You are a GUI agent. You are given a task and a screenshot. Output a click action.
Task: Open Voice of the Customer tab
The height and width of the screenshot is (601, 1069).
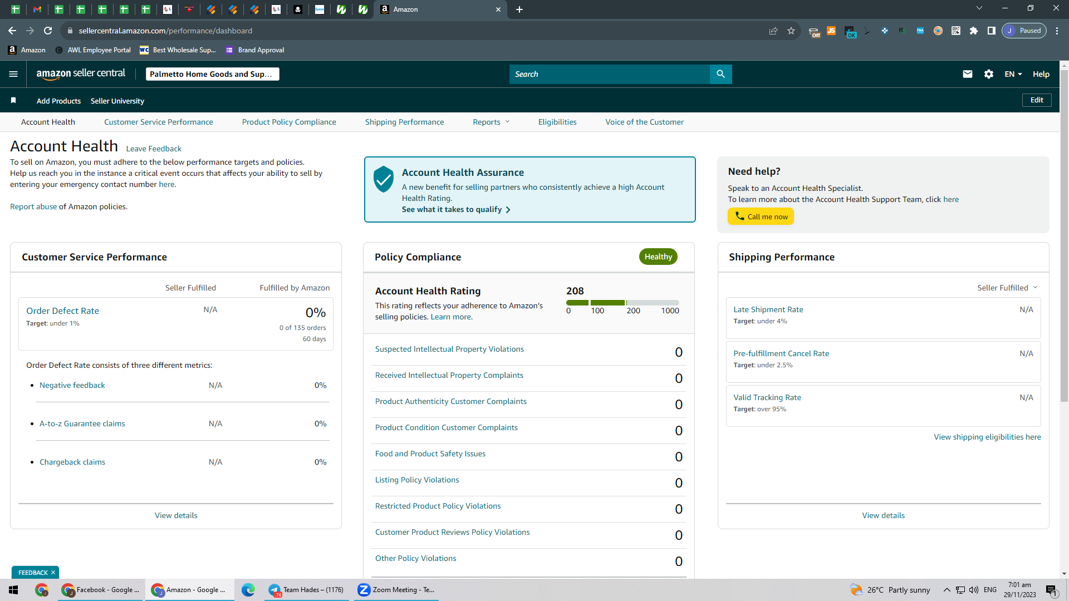click(x=645, y=122)
